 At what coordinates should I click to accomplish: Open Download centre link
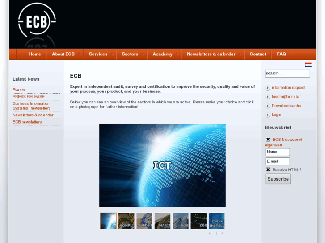[x=287, y=106]
